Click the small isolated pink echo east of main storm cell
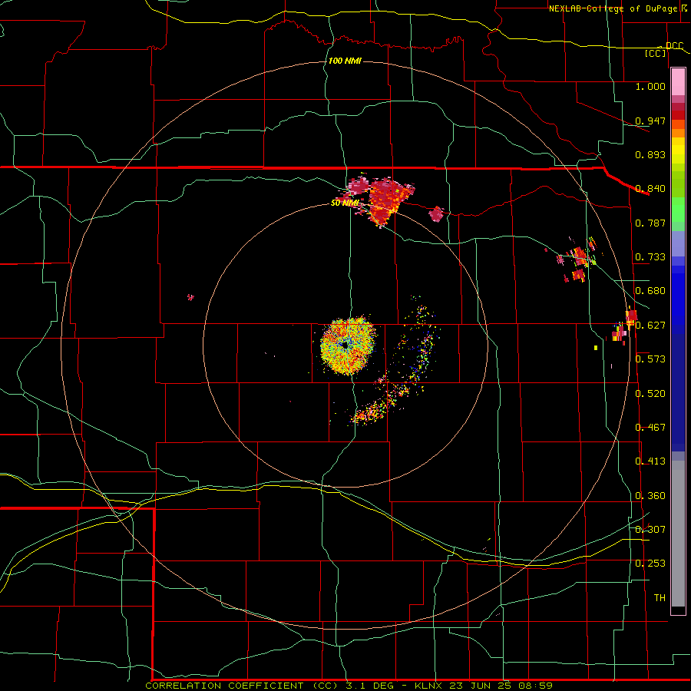691x691 pixels. pos(436,214)
